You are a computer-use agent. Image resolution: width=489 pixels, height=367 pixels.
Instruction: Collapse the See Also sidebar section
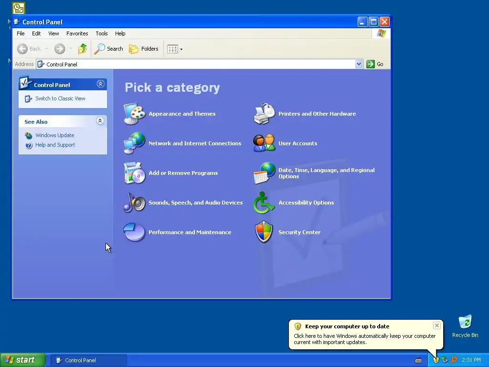(x=100, y=121)
